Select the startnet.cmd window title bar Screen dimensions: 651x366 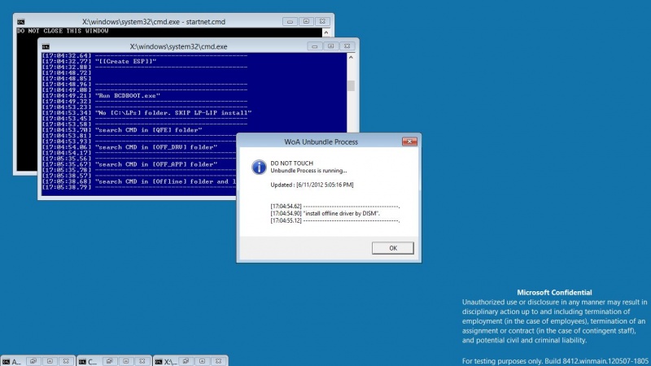154,22
